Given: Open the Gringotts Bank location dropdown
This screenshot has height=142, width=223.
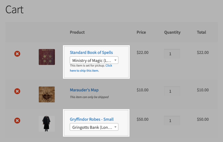Looking at the screenshot, I should click(x=94, y=127).
